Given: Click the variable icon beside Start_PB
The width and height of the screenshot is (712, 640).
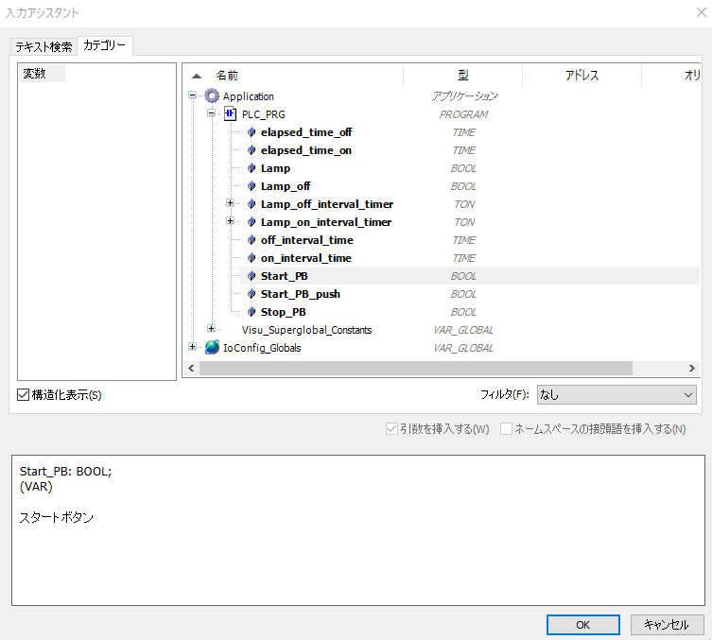Looking at the screenshot, I should pyautogui.click(x=252, y=275).
